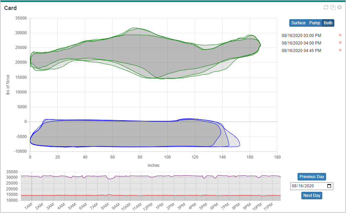Go to Previous Day
The image size is (346, 213).
312,177
